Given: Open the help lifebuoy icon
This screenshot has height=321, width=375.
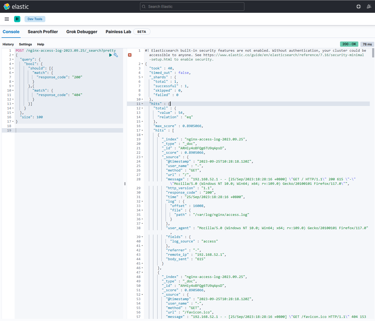Looking at the screenshot, I should click(x=359, y=7).
